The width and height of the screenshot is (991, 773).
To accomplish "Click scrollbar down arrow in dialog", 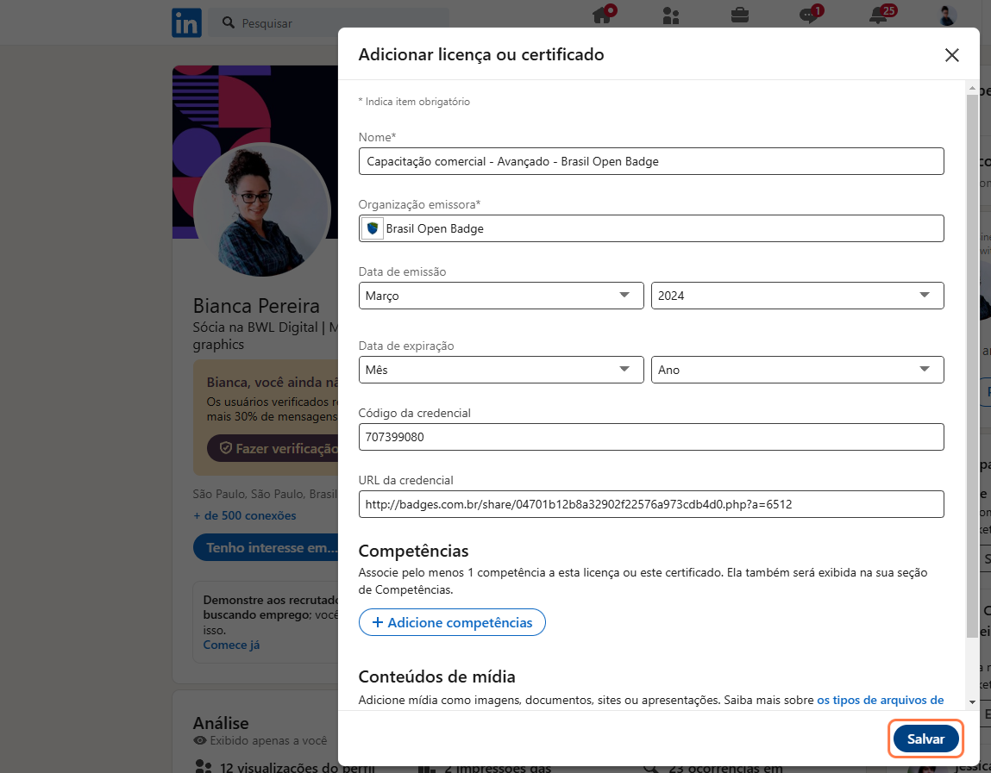I will coord(972,701).
